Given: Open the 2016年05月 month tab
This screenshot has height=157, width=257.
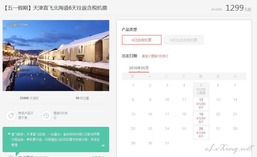Looking at the screenshot, I should click(x=139, y=68).
